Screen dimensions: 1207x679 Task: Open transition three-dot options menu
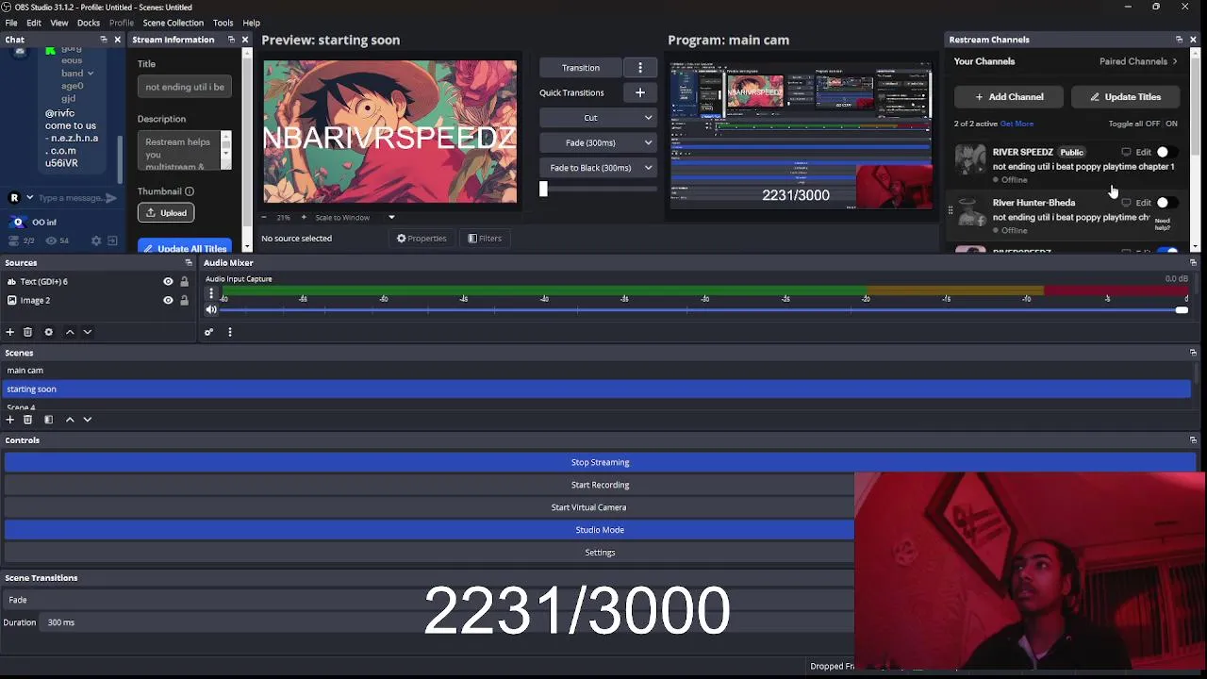click(x=640, y=68)
